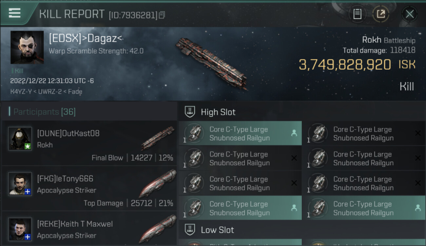Click the K4YZ-Y system location link
The width and height of the screenshot is (426, 246).
pos(20,92)
